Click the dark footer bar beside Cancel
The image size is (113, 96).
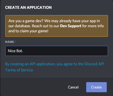pos(33,87)
